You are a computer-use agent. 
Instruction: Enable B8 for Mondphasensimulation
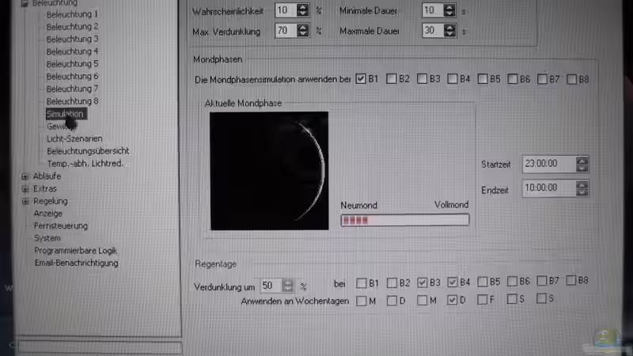click(571, 80)
